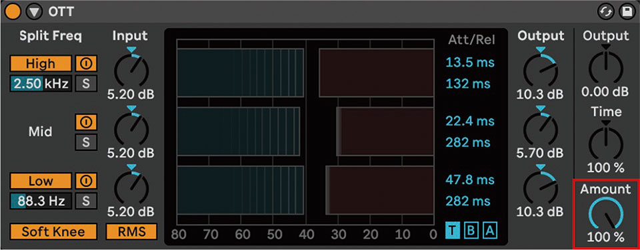This screenshot has height=250, width=640.
Task: Click the Low band above-threshold compression block
Action: coord(379,190)
